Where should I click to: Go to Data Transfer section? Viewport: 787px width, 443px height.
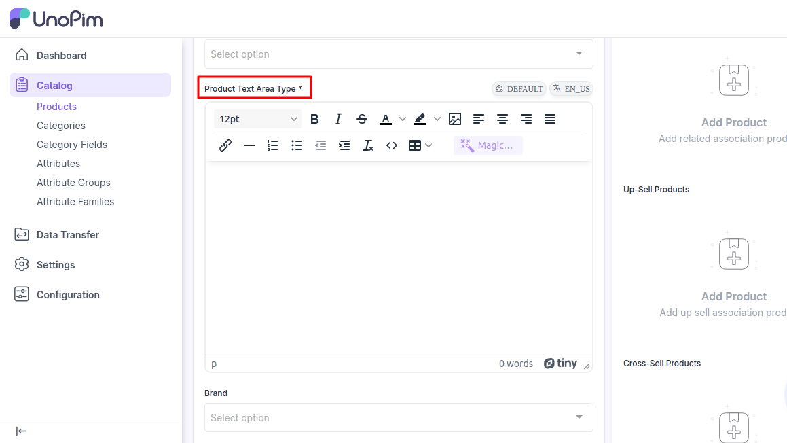click(x=68, y=235)
